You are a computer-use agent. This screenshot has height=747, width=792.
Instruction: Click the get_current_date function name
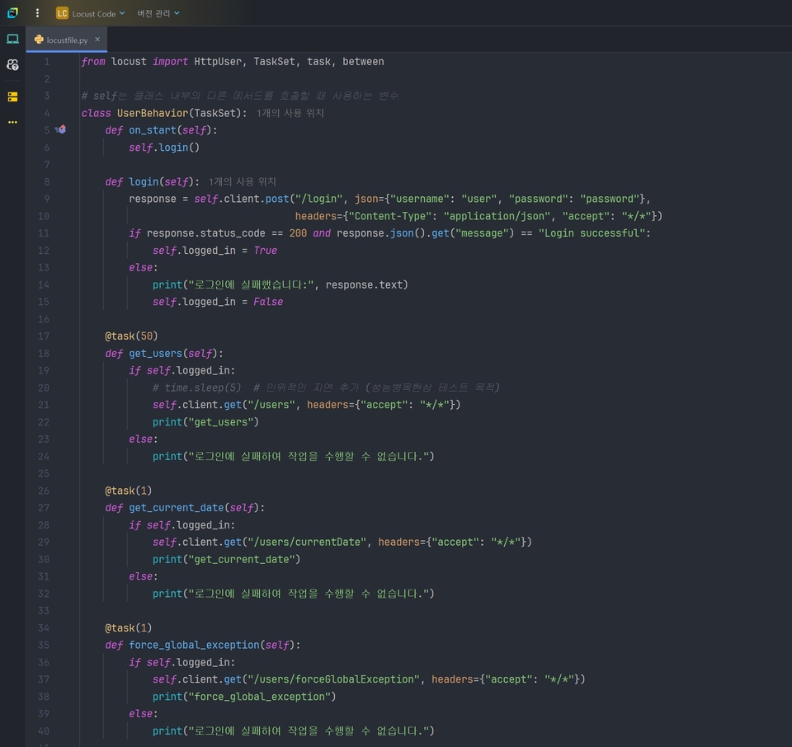(177, 508)
